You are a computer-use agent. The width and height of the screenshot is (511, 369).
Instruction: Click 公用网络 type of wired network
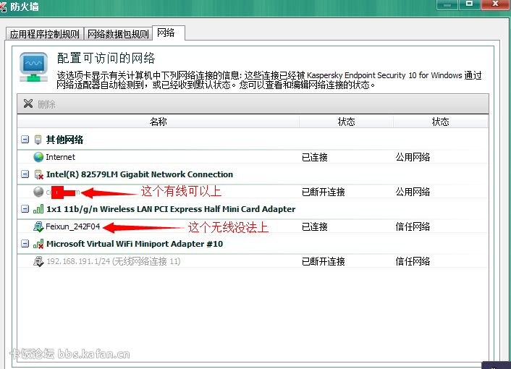point(413,192)
